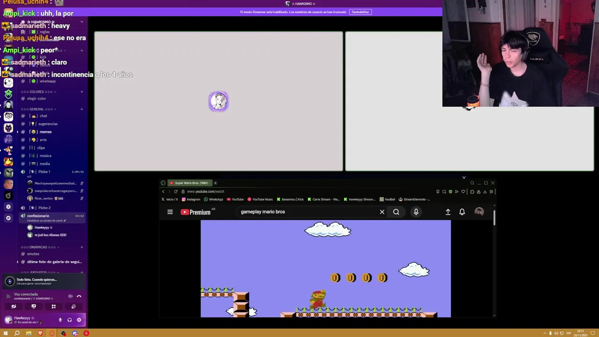Click the YouTube Premium logo
599x337 pixels.
pos(196,212)
